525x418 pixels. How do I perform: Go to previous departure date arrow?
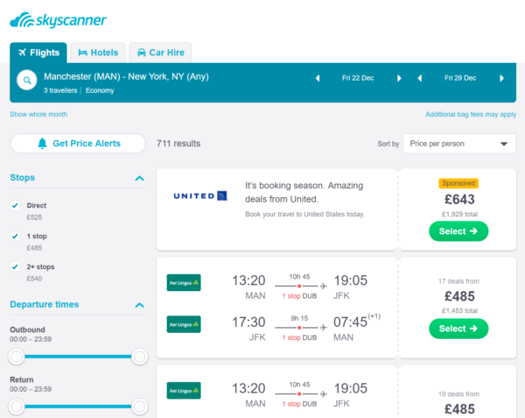click(x=318, y=79)
